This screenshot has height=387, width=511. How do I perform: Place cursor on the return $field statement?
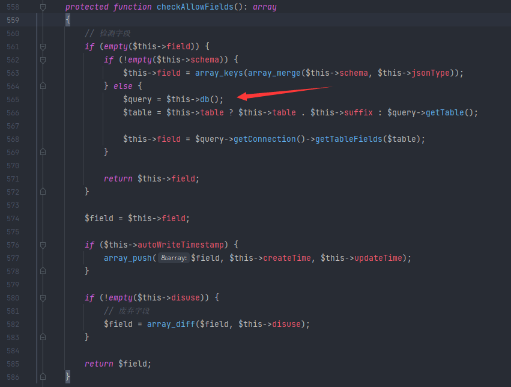coord(118,364)
